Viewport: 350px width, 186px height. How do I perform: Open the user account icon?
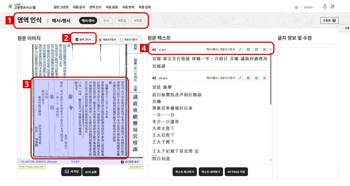point(325,6)
